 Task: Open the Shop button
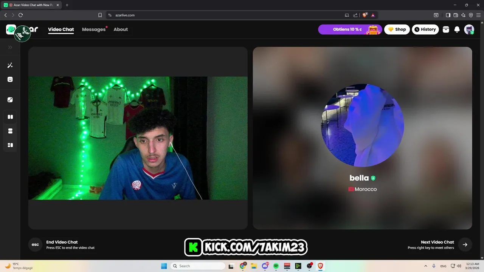coord(397,29)
